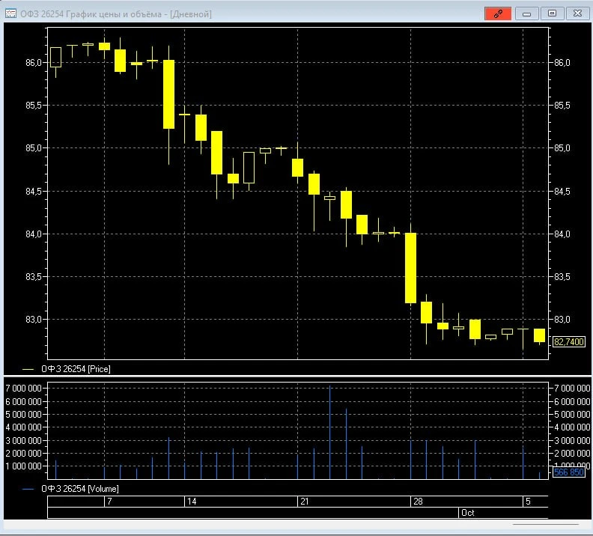The width and height of the screenshot is (593, 536).
Task: Close the ОФЗ 26254 chart window
Action: click(577, 13)
